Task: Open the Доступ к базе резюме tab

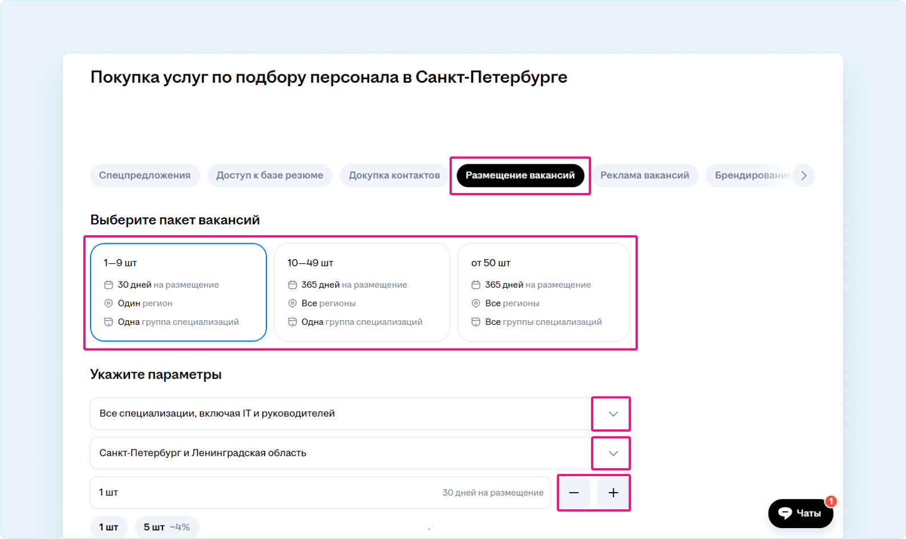Action: tap(269, 175)
